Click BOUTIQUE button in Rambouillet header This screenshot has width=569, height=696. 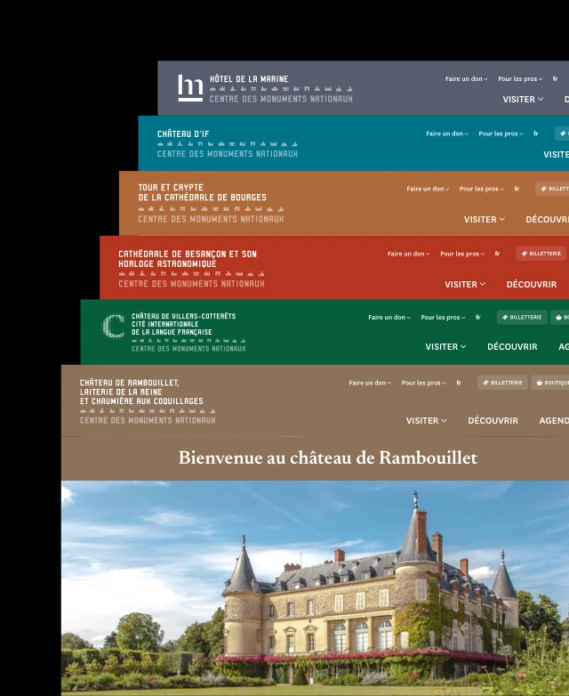pyautogui.click(x=550, y=383)
